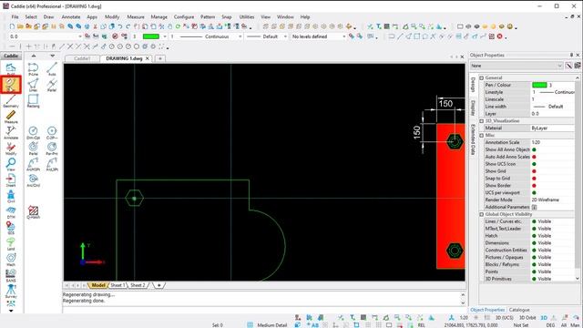Screen dimensions: 583x328
Task: Toggle Hatch visibility setting
Action: [x=534, y=236]
